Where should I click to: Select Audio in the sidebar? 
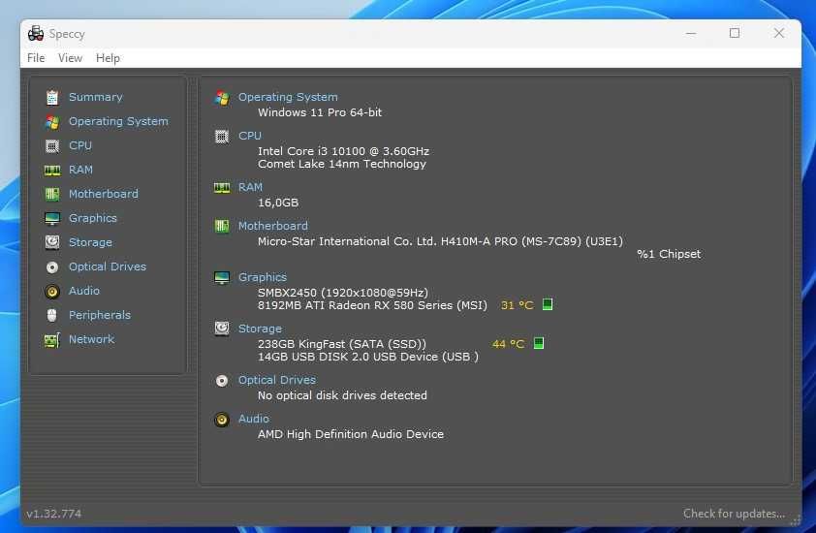click(83, 291)
